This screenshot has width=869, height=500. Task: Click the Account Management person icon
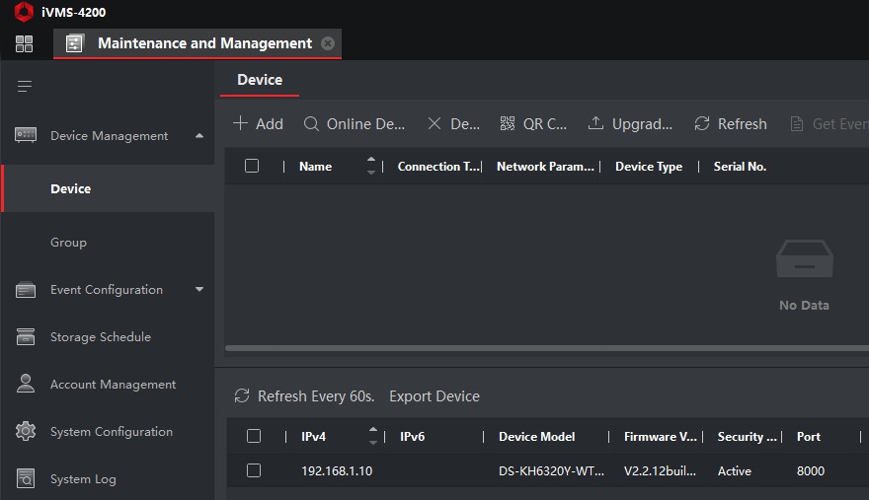point(26,385)
